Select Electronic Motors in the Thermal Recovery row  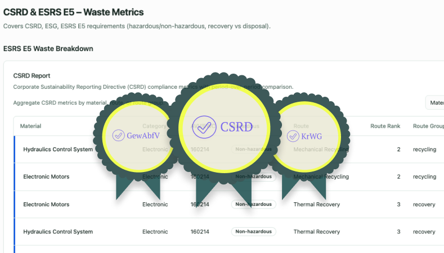coord(46,204)
